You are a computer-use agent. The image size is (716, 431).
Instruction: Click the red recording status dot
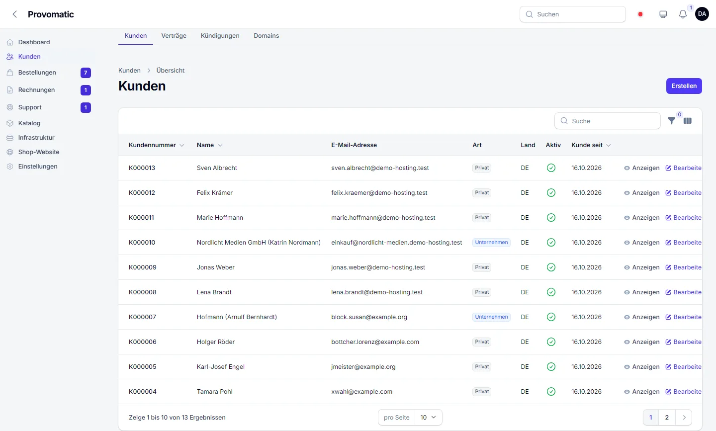(x=640, y=14)
